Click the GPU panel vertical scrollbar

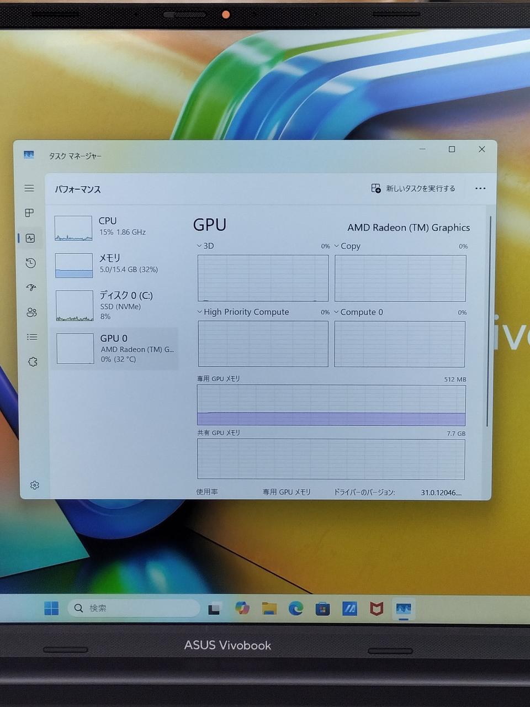488,320
